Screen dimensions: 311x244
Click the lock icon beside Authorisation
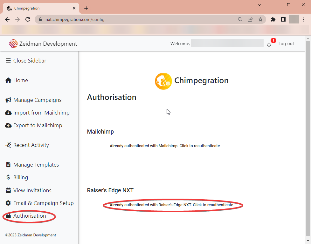tap(8, 216)
